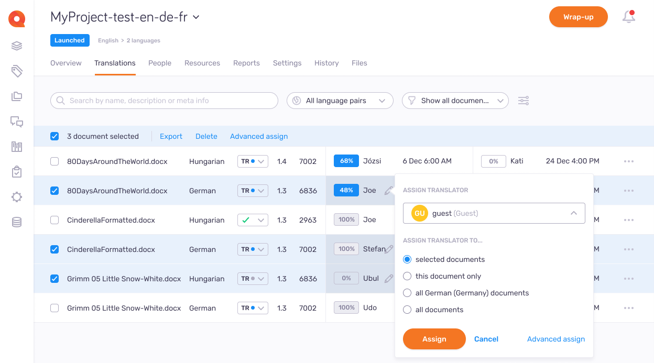Image resolution: width=654 pixels, height=363 pixels.
Task: Check the checkbox for 80DaysAroundTheWorld Hungarian row
Action: 54,161
